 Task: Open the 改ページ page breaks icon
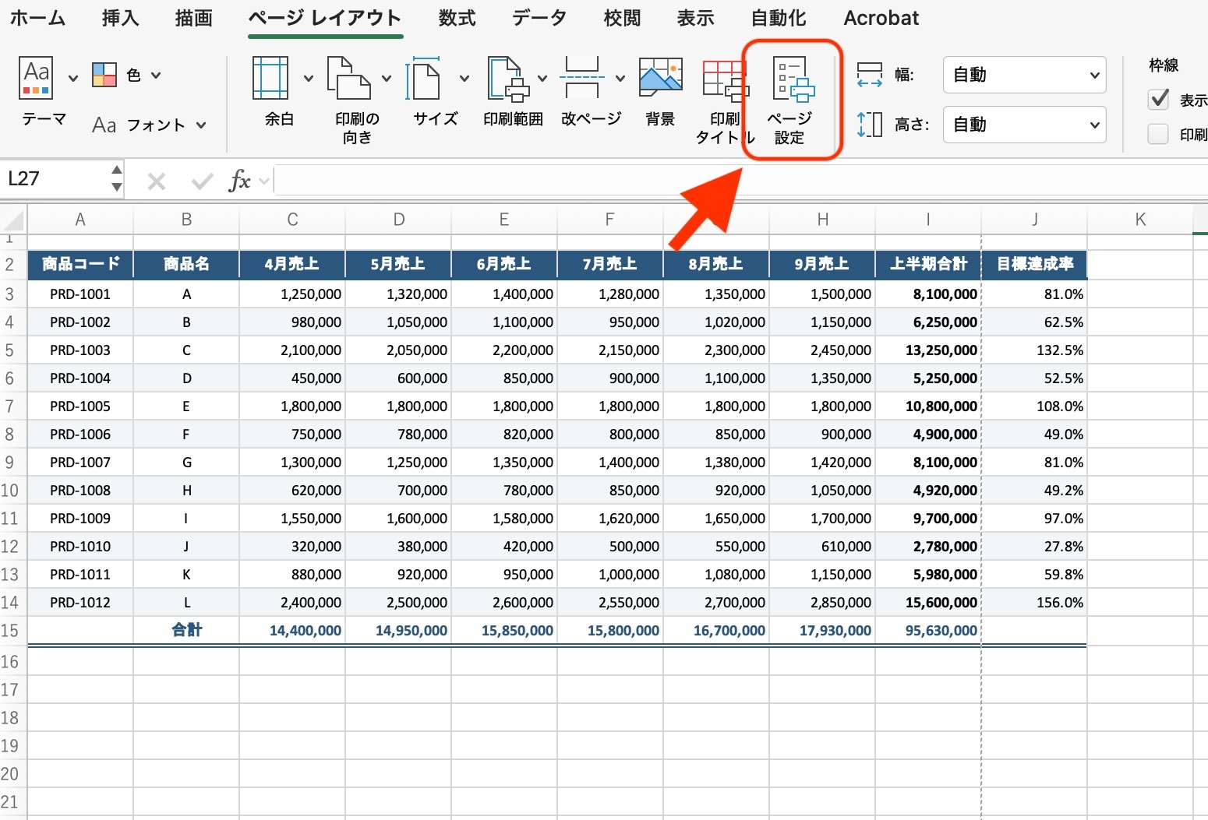click(x=582, y=77)
